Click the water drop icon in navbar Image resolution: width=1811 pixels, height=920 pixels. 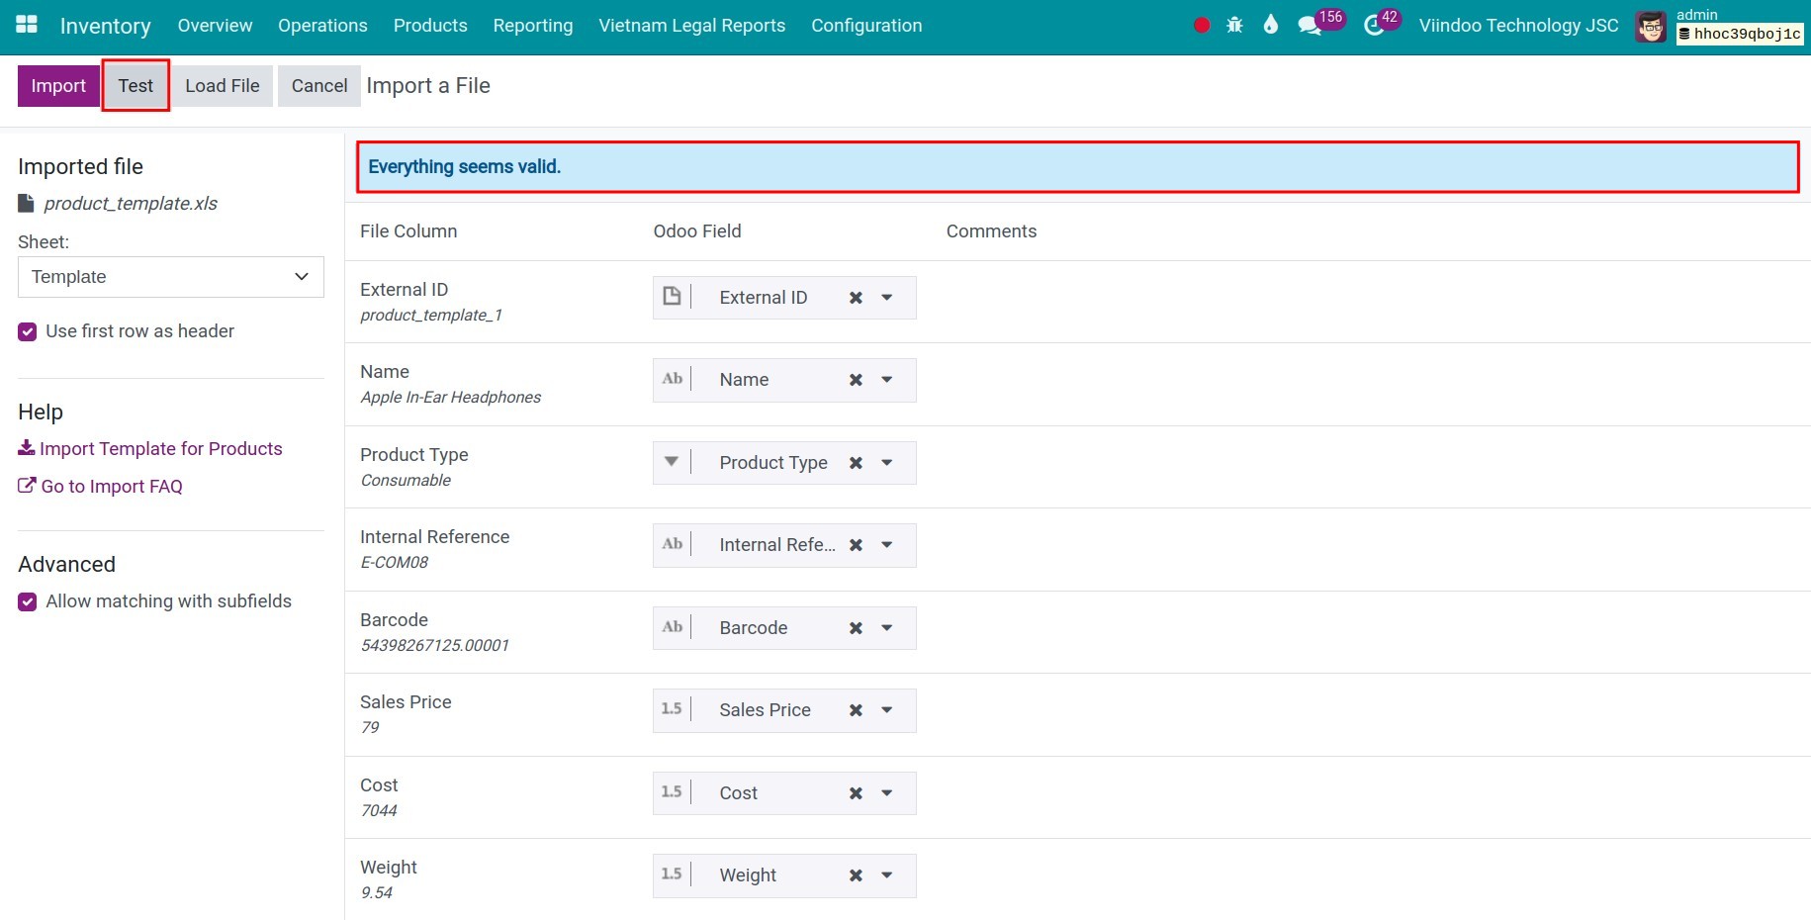(x=1271, y=25)
